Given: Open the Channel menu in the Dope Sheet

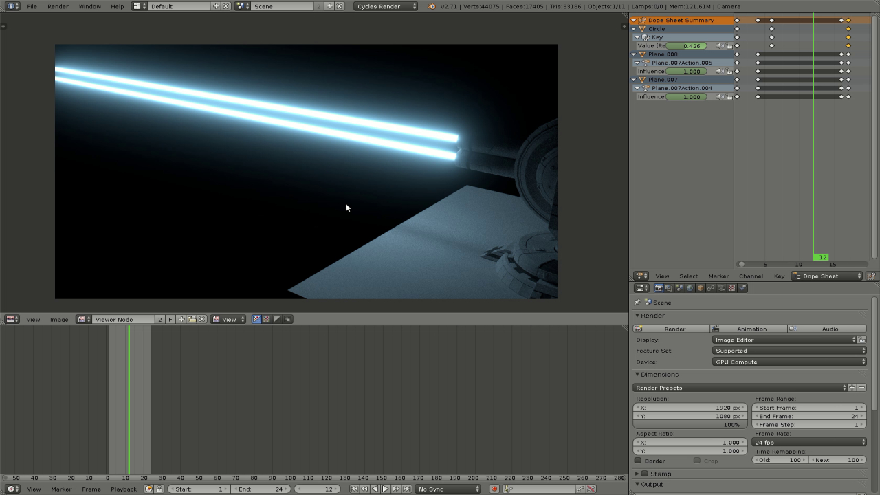Looking at the screenshot, I should click(x=751, y=276).
